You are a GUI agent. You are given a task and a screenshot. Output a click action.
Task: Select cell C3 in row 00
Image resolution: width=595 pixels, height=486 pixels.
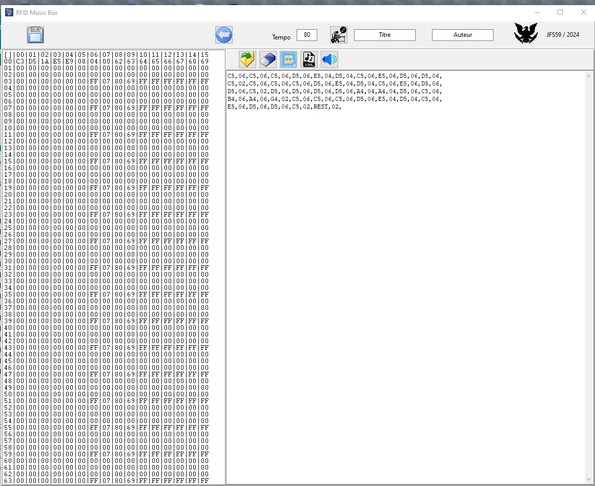pos(20,61)
